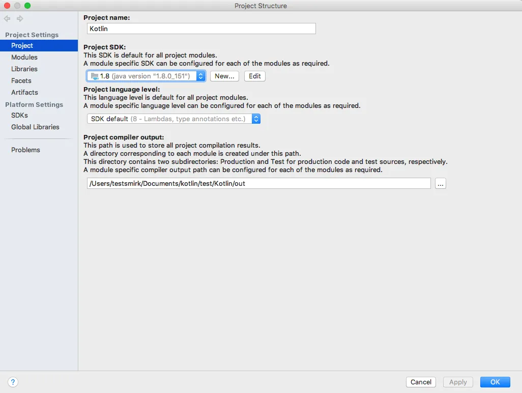Screen dimensions: 522x393
Task: Click the Project Settings section header
Action: 32,35
